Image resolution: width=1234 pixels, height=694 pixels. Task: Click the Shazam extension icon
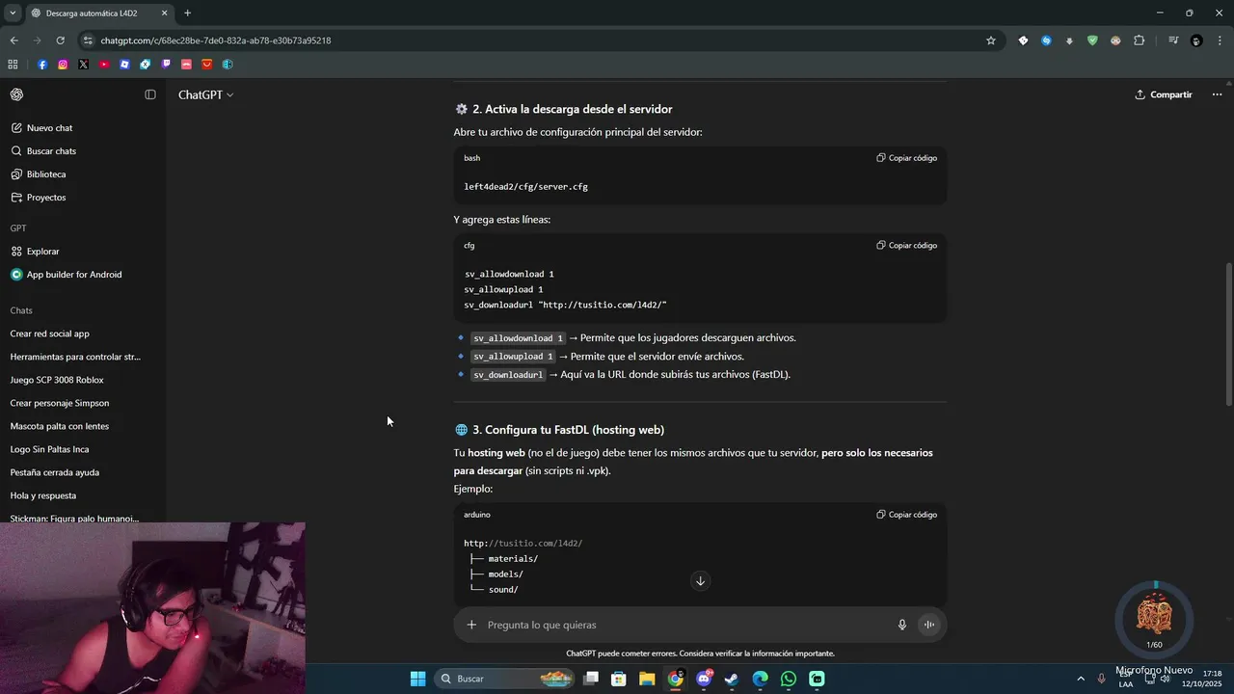click(1046, 40)
